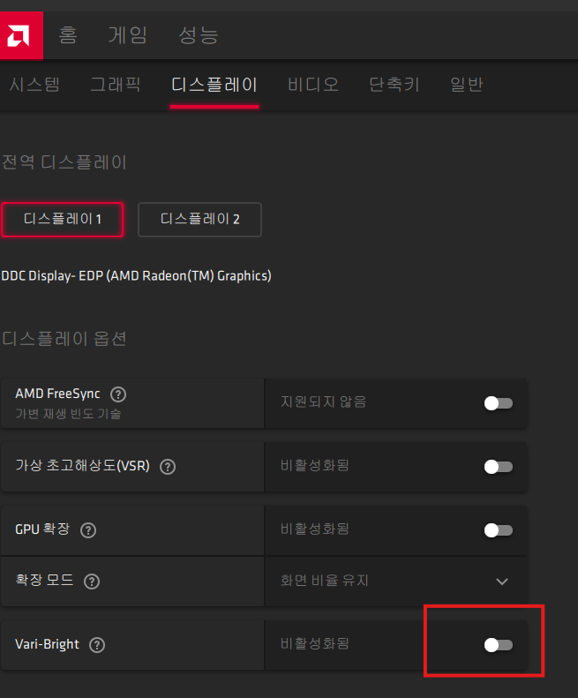This screenshot has width=578, height=698.
Task: Enable the Vari-Bright toggle
Action: 499,645
